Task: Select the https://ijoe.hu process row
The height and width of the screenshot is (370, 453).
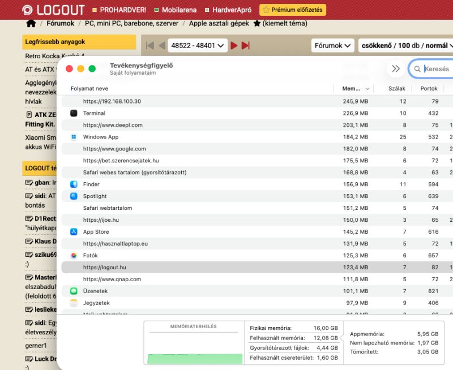Action: (257, 220)
